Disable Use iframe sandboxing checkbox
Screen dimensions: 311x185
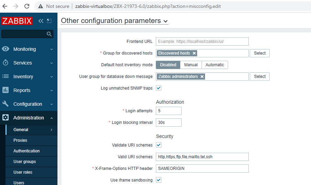click(x=159, y=180)
